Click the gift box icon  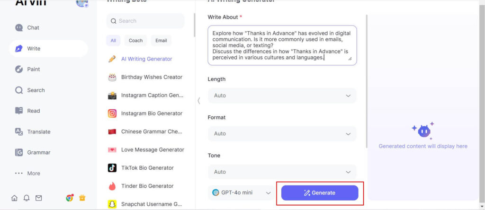(x=82, y=198)
